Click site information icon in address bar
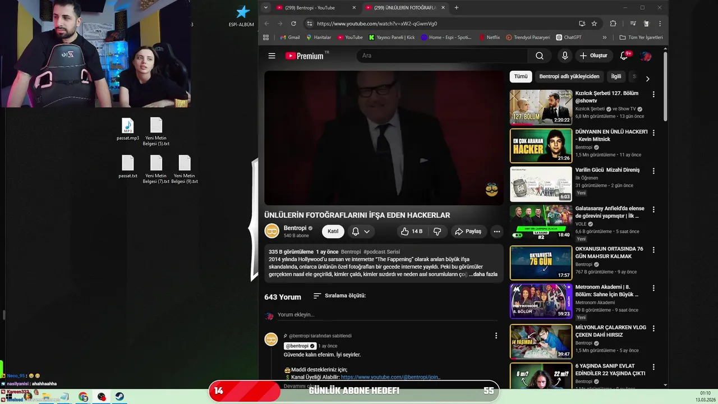Image resolution: width=718 pixels, height=404 pixels. coord(309,24)
